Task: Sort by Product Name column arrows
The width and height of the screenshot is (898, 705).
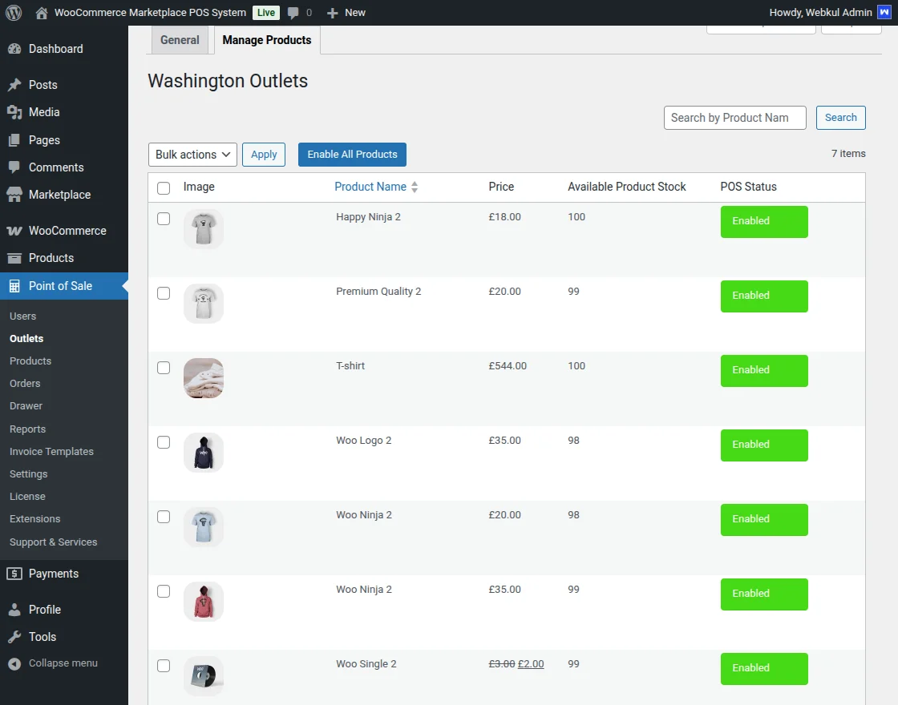Action: (415, 187)
